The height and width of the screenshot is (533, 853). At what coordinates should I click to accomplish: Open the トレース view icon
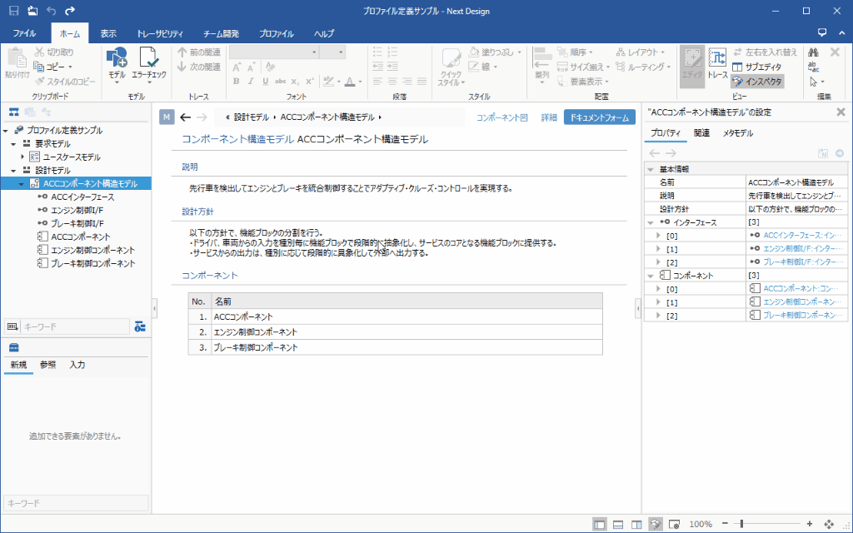(x=717, y=60)
